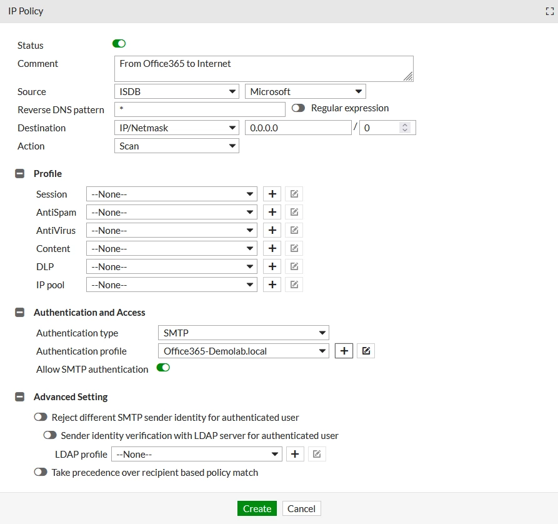Edit the LDAP profile
This screenshot has width=558, height=524.
point(317,455)
